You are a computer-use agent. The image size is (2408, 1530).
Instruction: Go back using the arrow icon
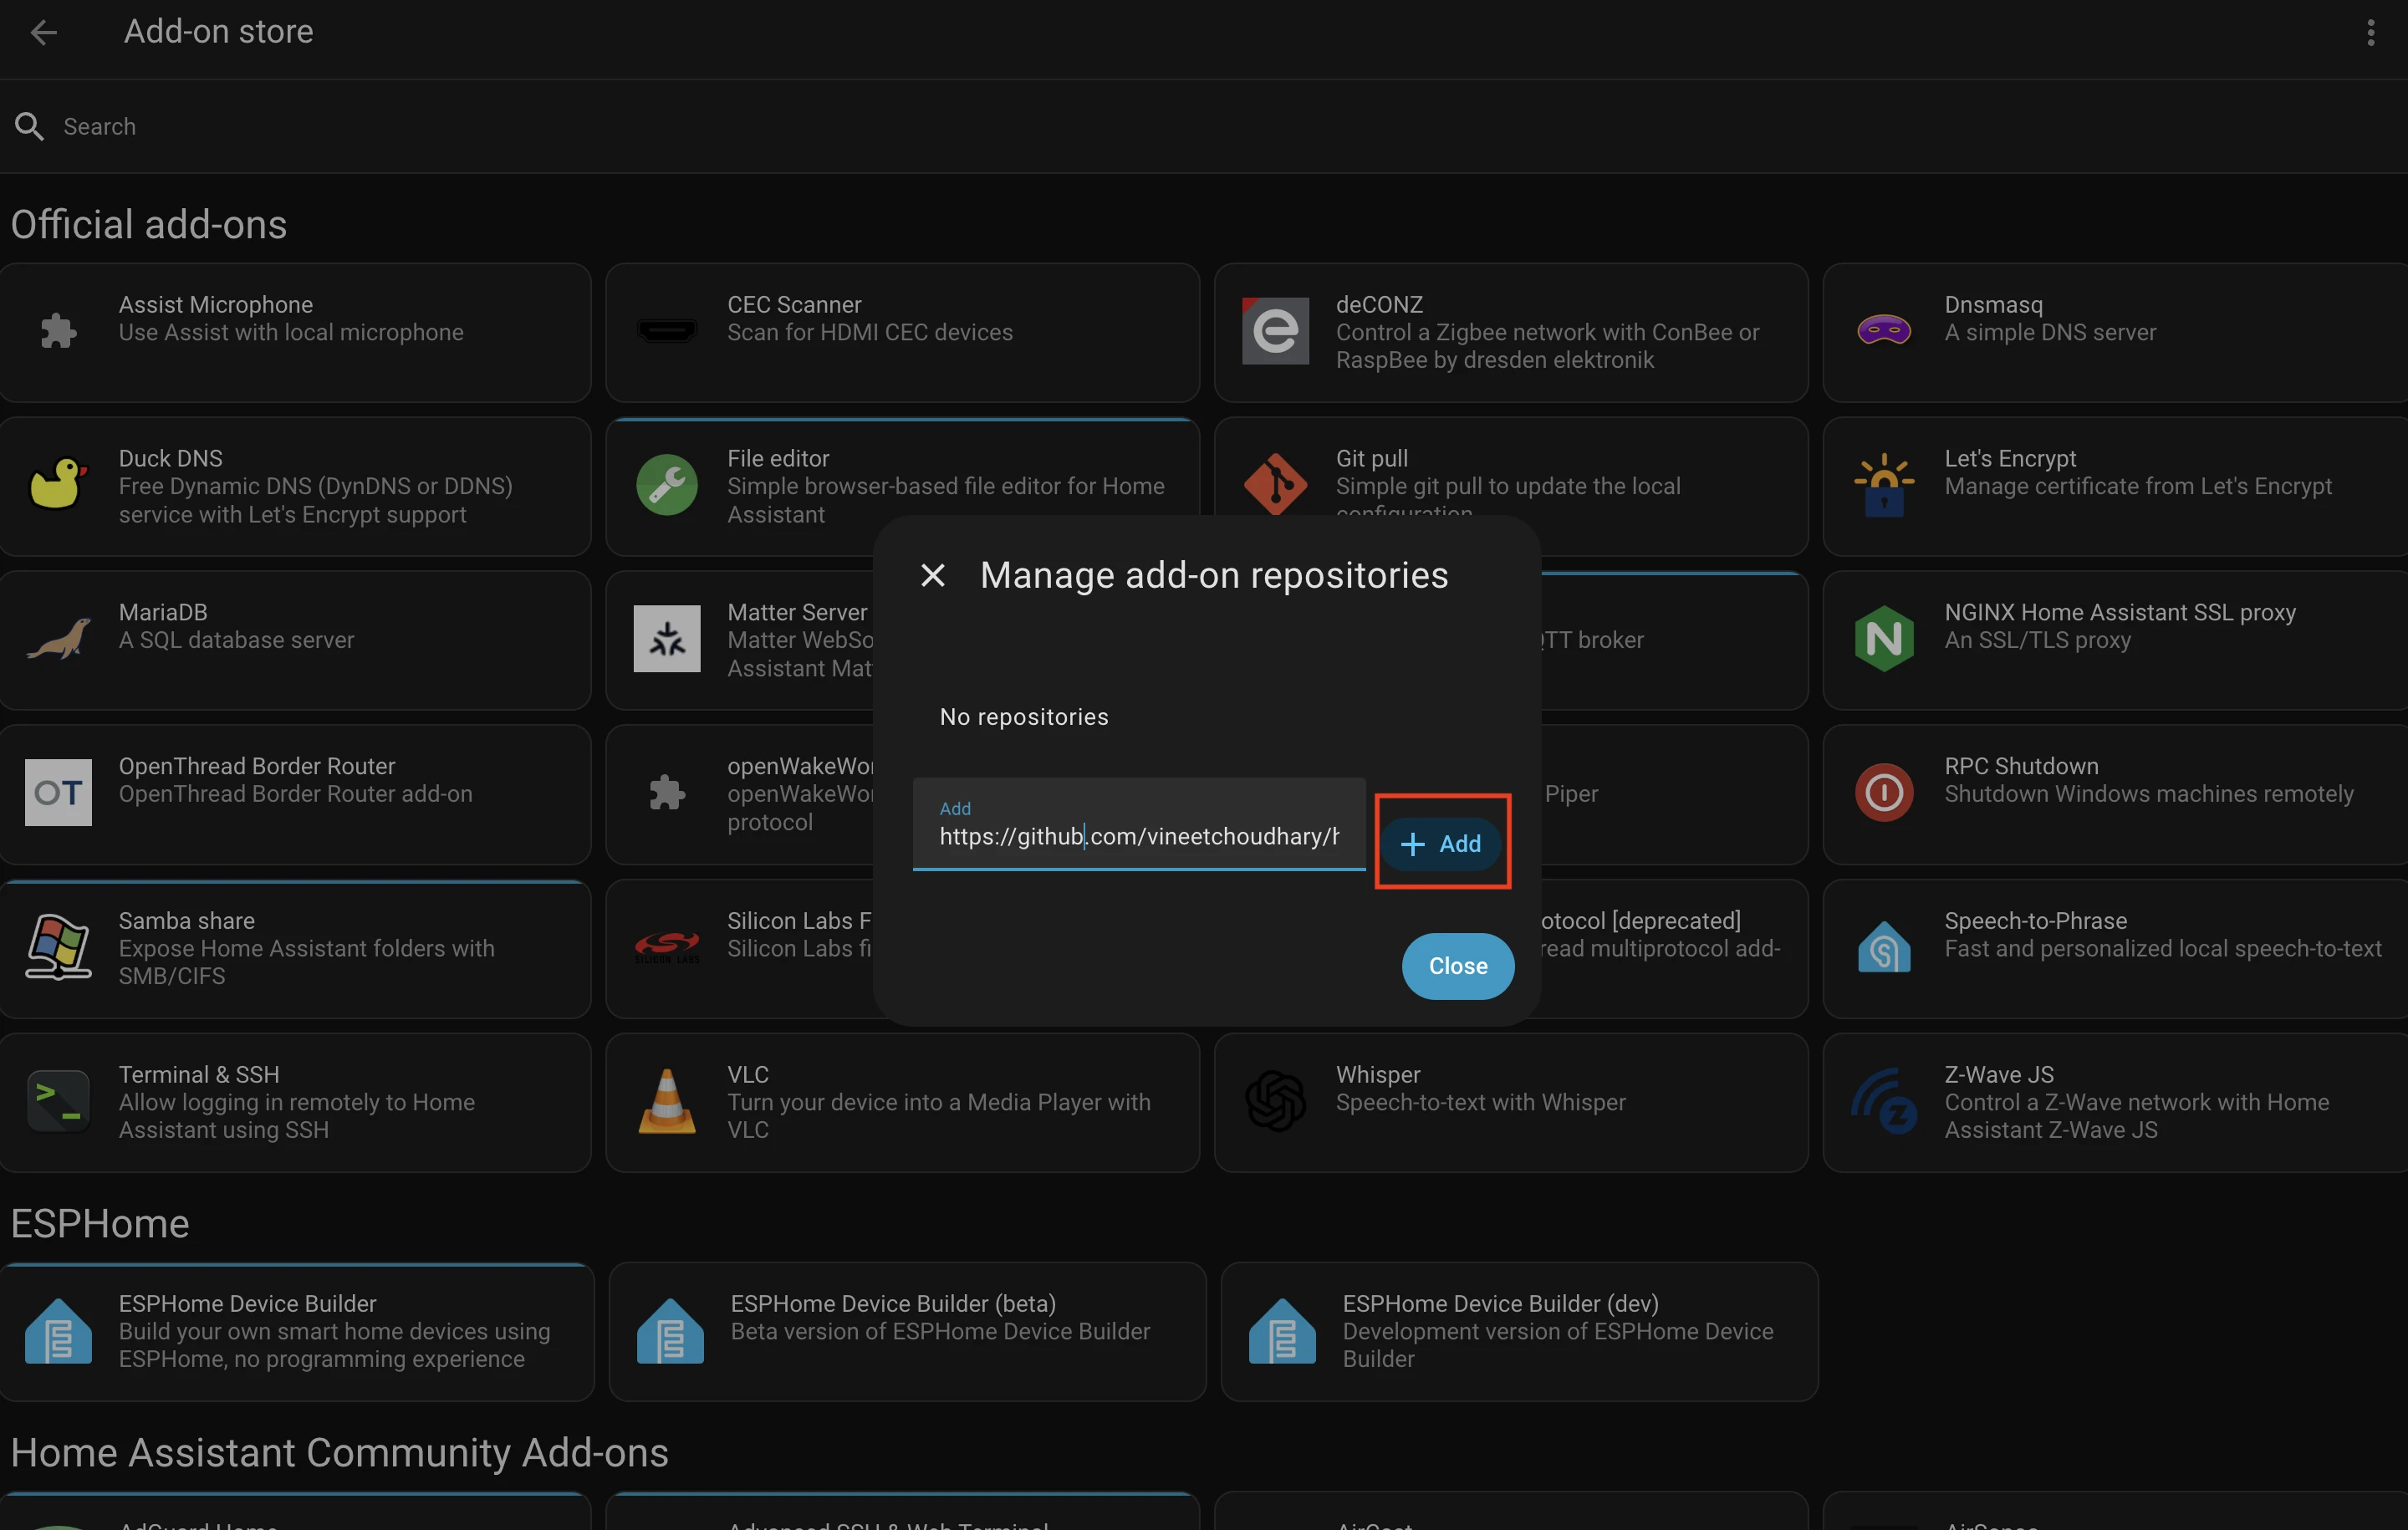pyautogui.click(x=44, y=32)
